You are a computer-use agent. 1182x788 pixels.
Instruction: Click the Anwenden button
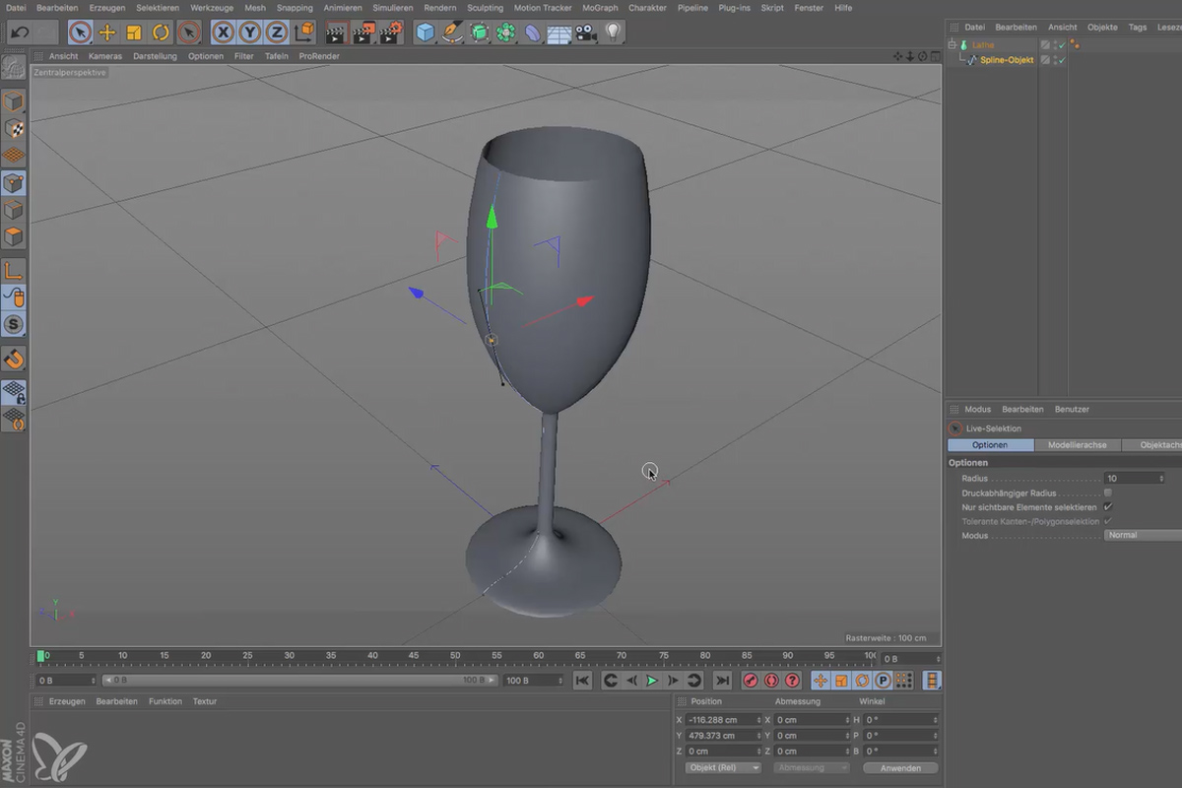click(900, 767)
